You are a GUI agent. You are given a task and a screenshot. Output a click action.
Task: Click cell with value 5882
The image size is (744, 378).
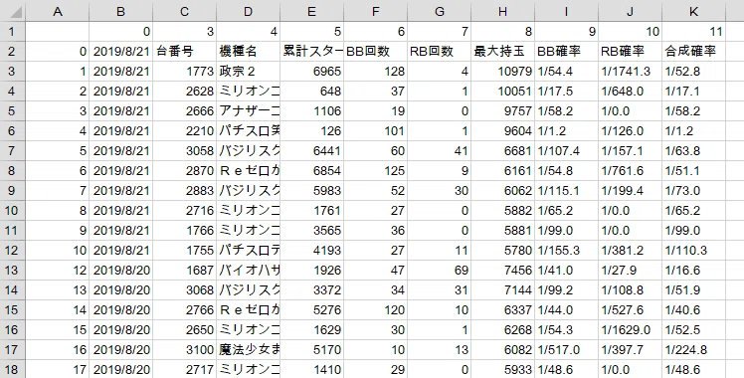tap(502, 211)
